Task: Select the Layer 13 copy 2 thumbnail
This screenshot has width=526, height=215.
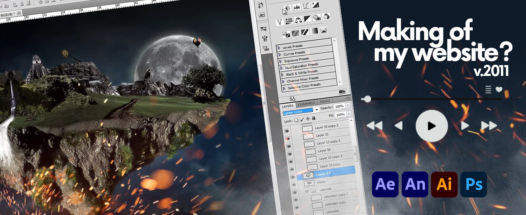Action: pyautogui.click(x=309, y=143)
